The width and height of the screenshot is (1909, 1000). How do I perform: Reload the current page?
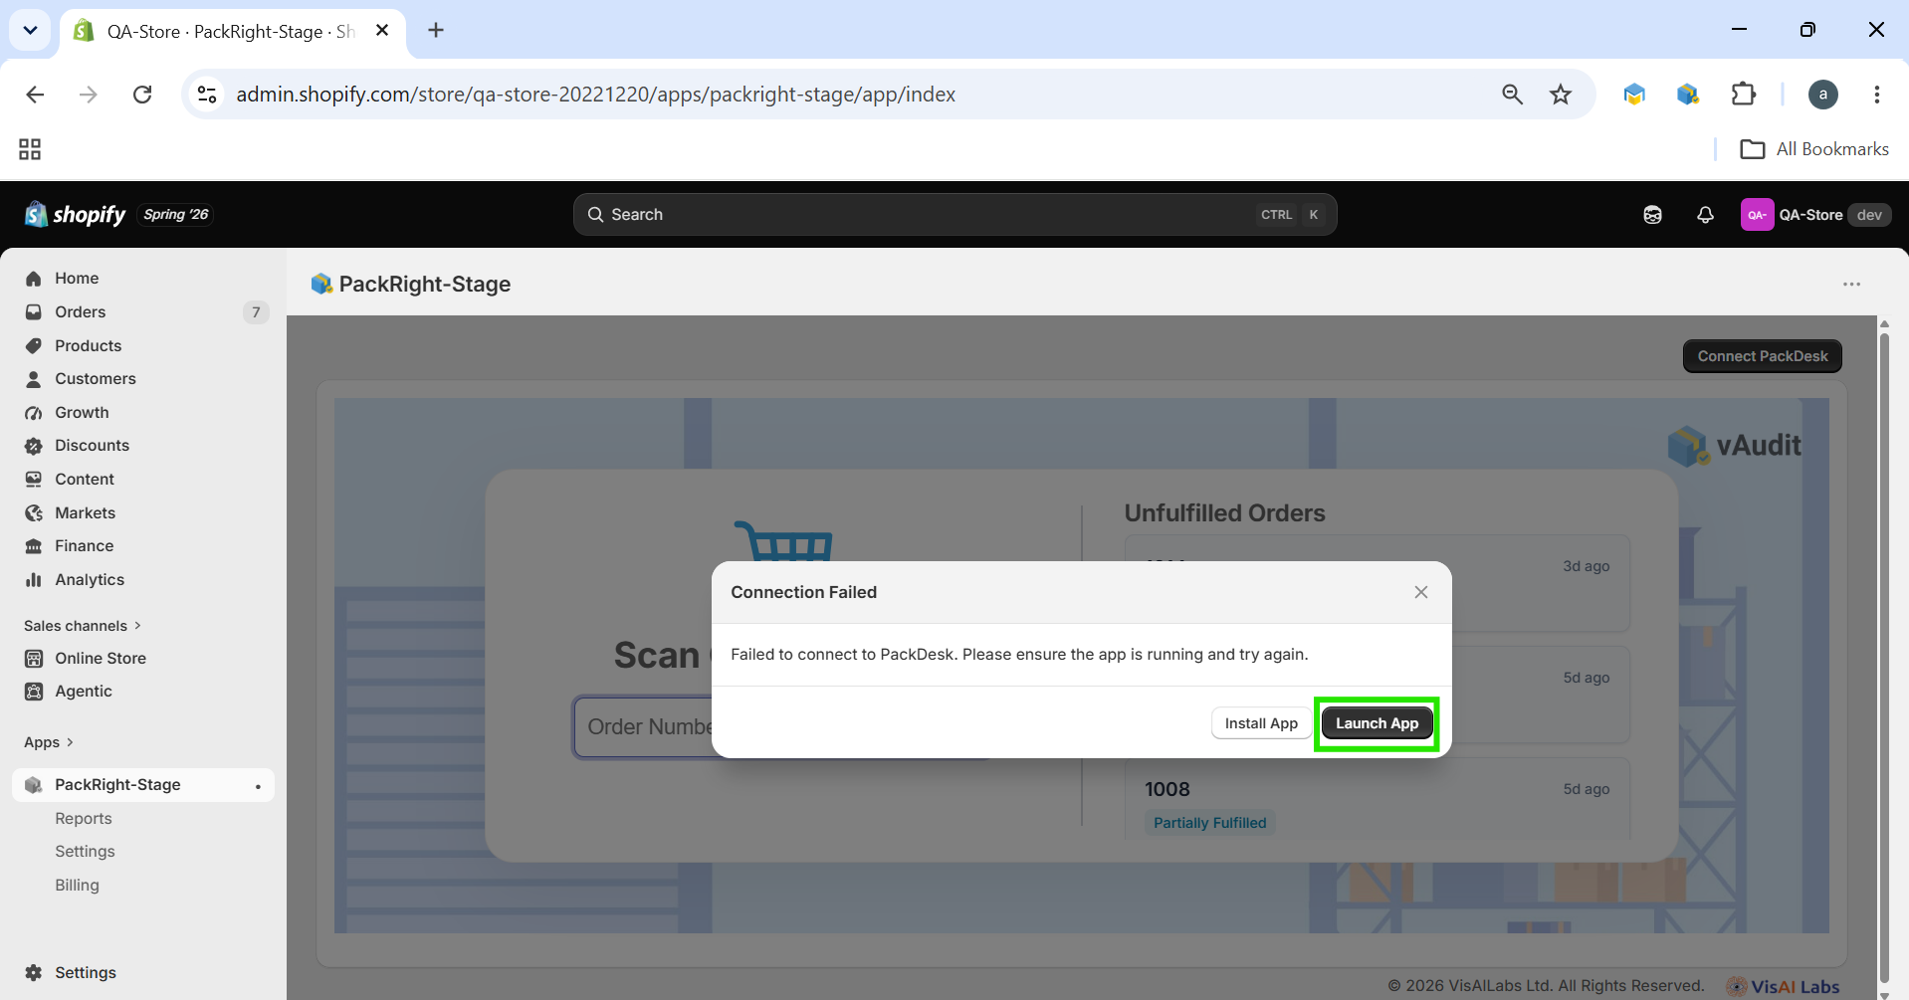142,95
